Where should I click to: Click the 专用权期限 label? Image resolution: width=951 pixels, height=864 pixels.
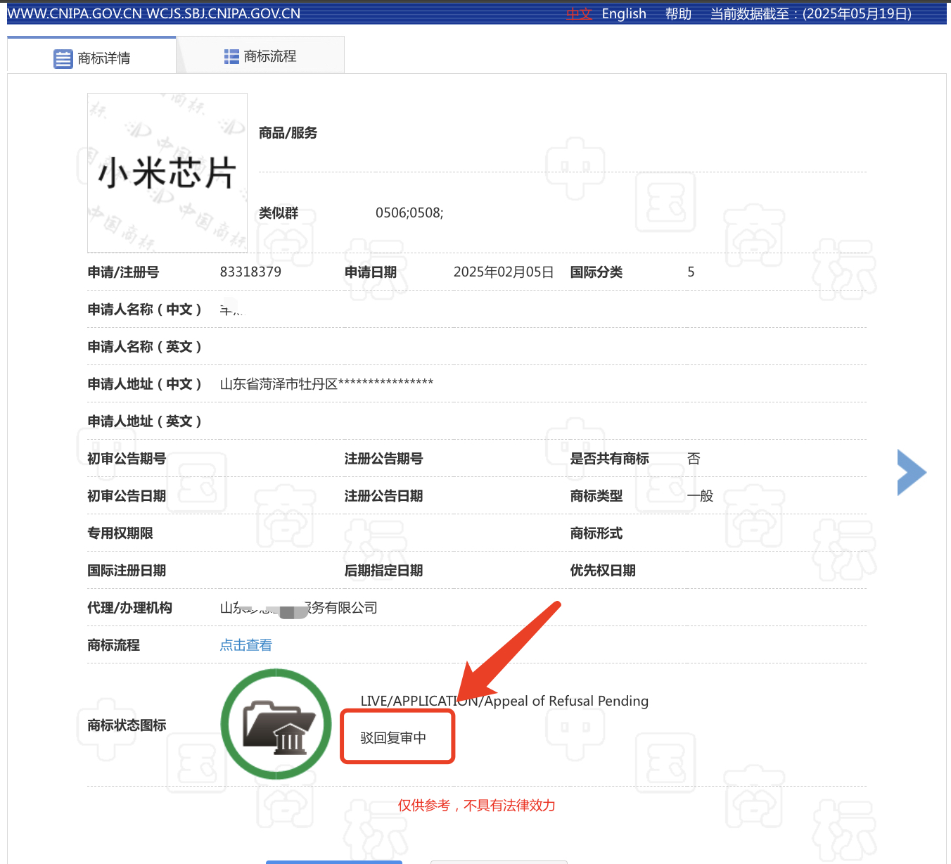coord(120,533)
